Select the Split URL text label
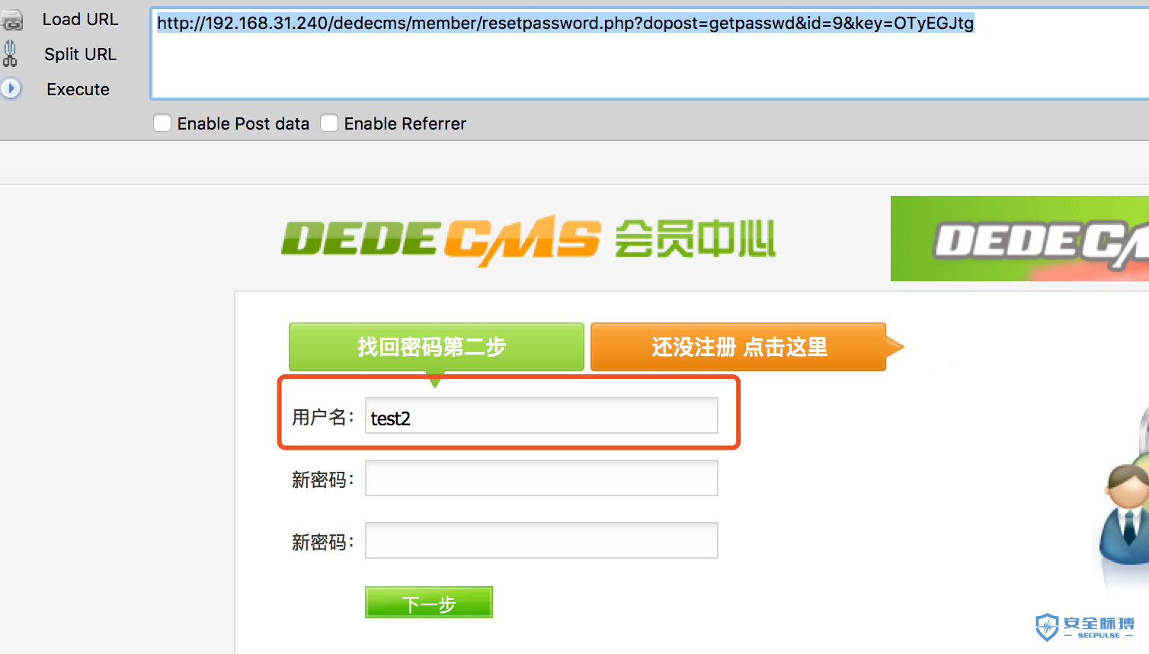Image resolution: width=1149 pixels, height=654 pixels. pos(80,54)
